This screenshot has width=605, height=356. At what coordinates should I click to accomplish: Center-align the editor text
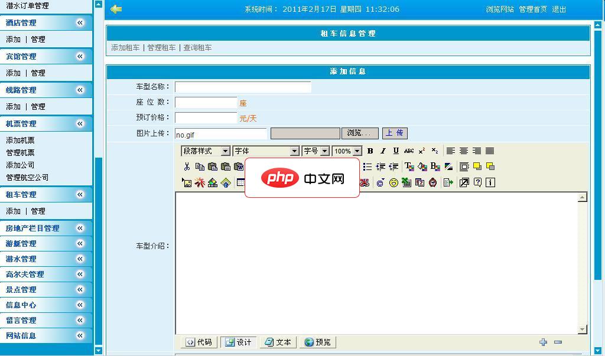[x=464, y=151]
